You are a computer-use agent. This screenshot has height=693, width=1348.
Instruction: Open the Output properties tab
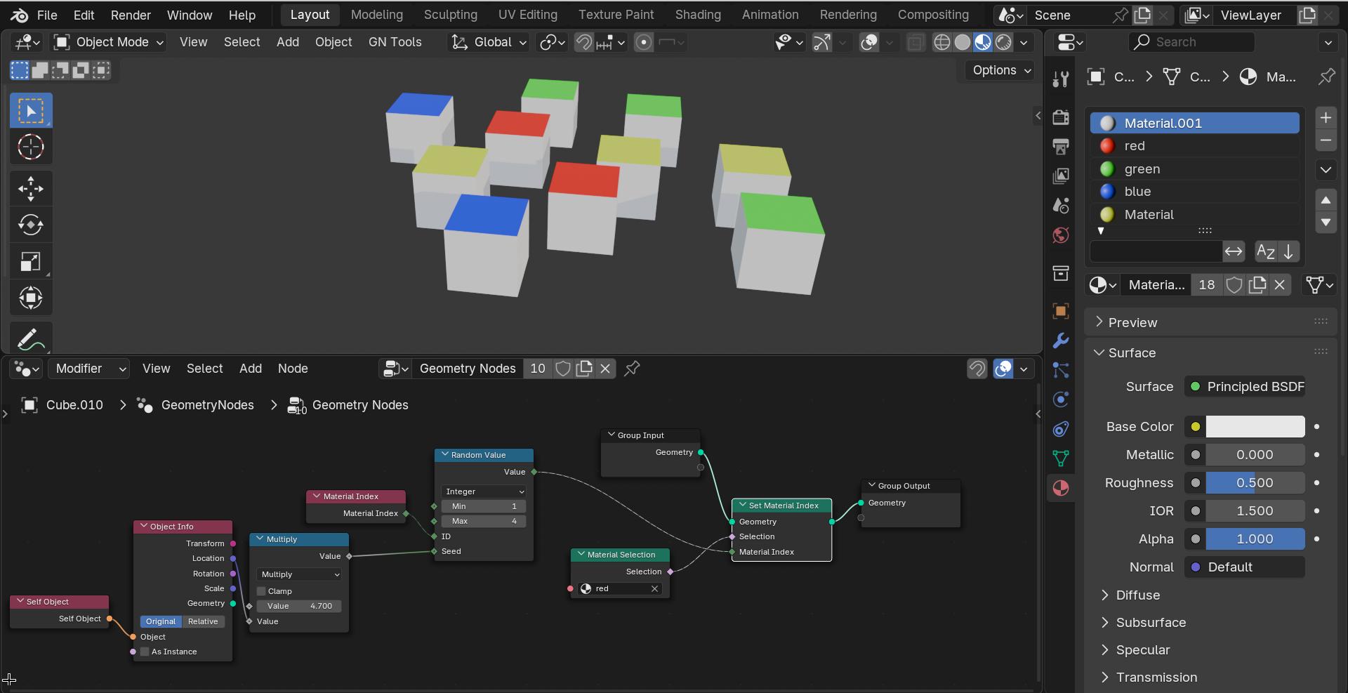point(1061,146)
